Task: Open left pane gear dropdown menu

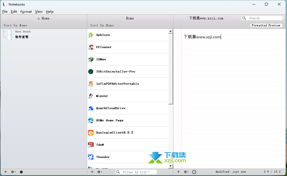Action: point(13,172)
